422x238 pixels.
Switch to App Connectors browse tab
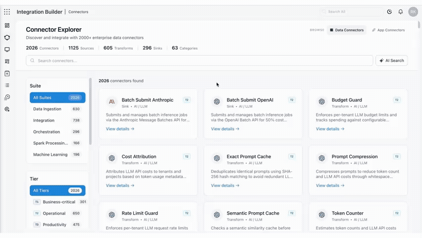coord(388,30)
